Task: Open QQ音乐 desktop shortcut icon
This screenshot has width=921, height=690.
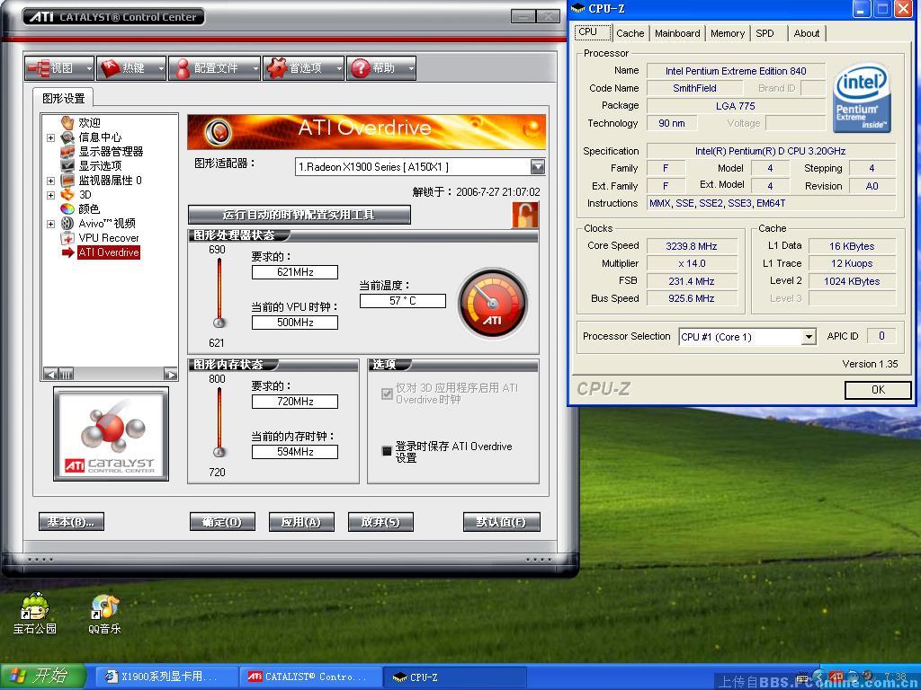Action: 104,614
